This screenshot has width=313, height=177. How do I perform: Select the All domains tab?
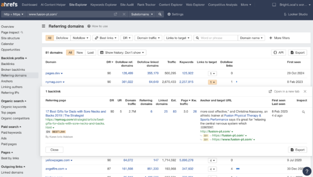coord(70,53)
